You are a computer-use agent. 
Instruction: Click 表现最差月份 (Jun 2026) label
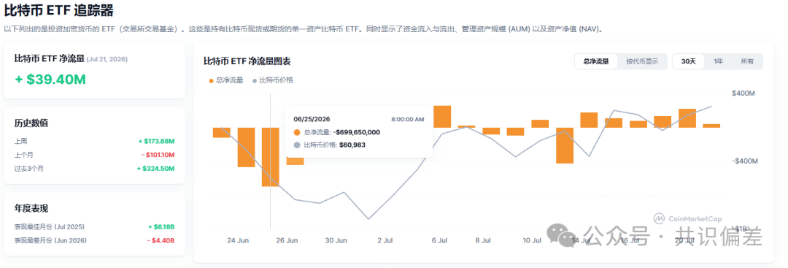click(x=50, y=240)
